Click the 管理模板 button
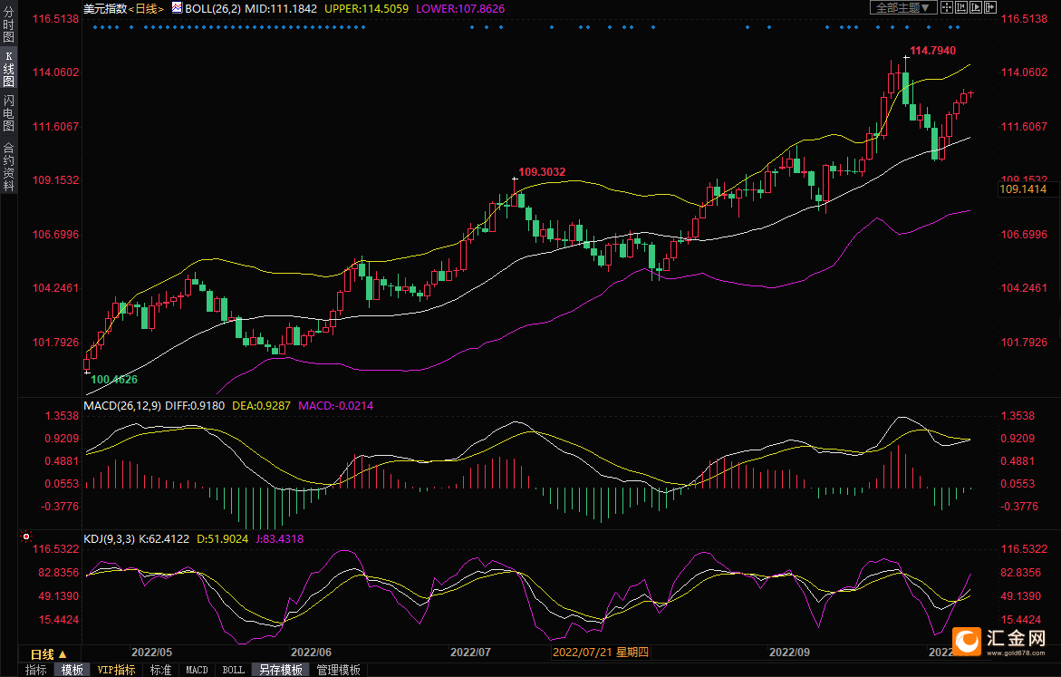This screenshot has width=1061, height=677. point(338,670)
